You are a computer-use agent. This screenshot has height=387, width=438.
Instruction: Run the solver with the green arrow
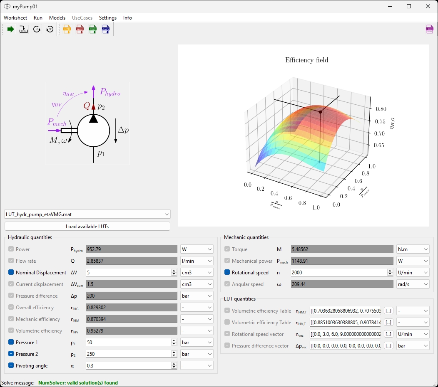point(10,29)
